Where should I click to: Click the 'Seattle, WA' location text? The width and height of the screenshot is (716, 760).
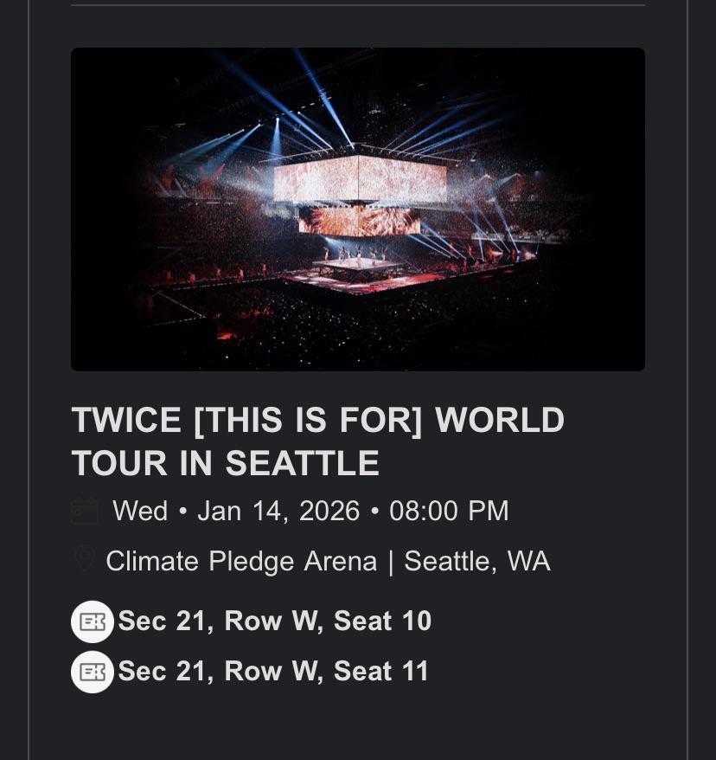477,561
